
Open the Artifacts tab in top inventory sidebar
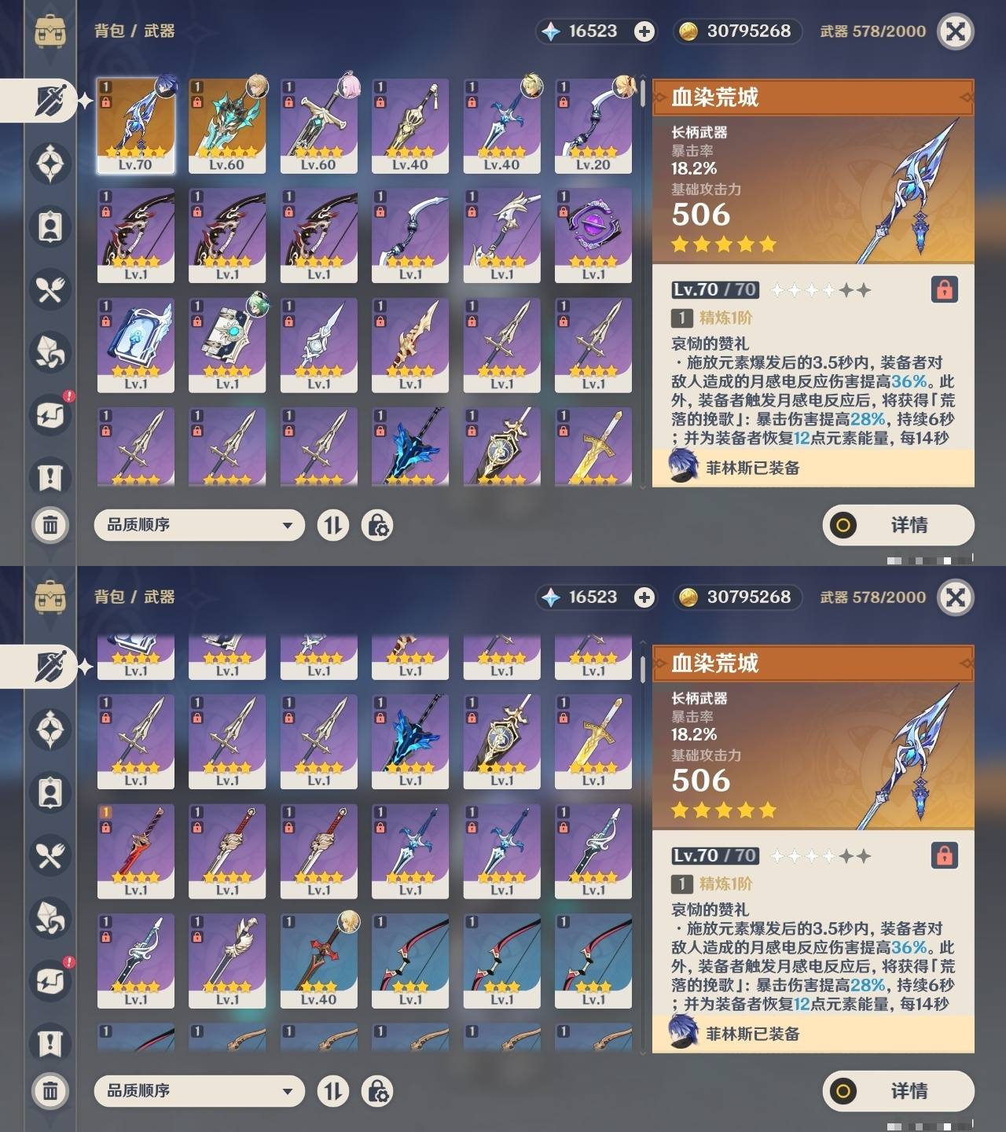pyautogui.click(x=50, y=164)
